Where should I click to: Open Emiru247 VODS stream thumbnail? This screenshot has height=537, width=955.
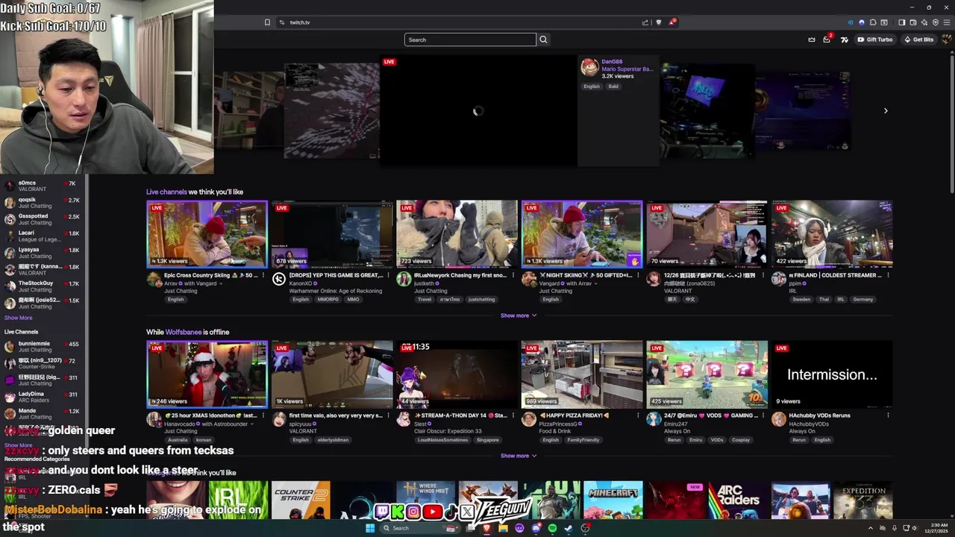point(707,374)
